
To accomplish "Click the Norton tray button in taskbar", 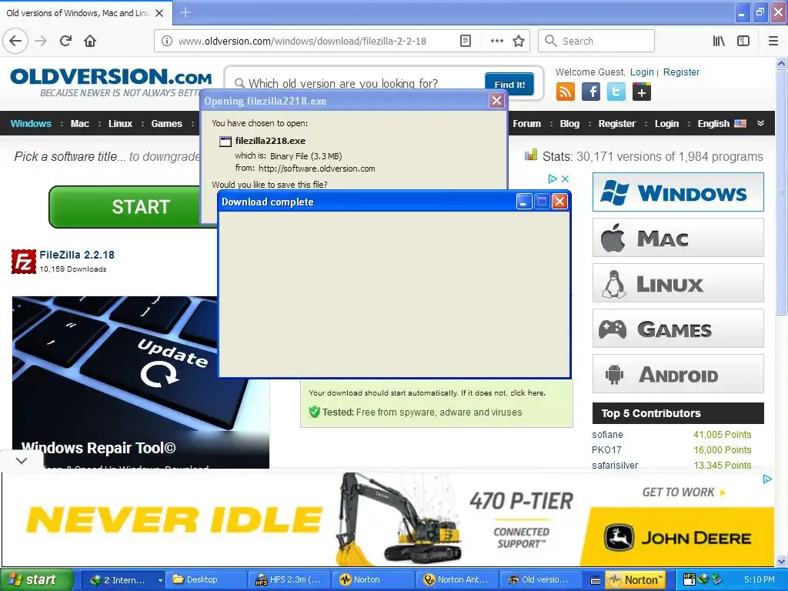I will 635,580.
